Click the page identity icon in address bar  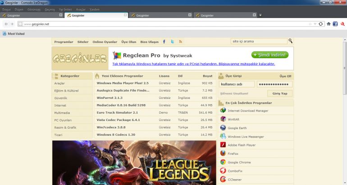click(20, 24)
